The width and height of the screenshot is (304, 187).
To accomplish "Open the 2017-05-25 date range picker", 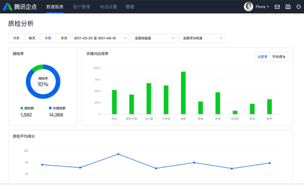I will pos(100,38).
